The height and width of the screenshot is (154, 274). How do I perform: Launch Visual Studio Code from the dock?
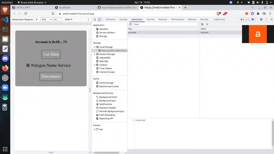(5, 20)
